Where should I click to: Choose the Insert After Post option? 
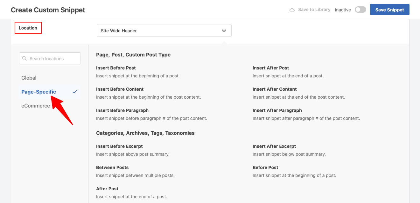pos(271,68)
